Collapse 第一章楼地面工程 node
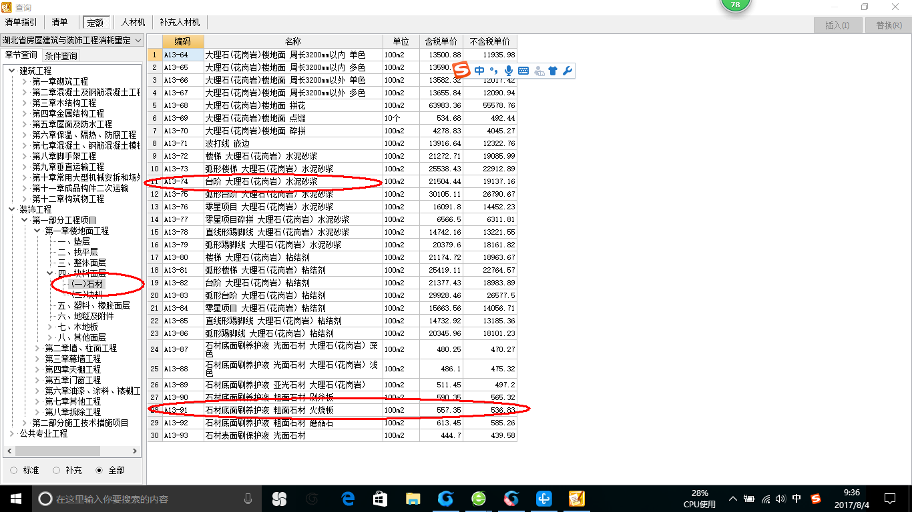Viewport: 912px width, 512px height. (37, 231)
